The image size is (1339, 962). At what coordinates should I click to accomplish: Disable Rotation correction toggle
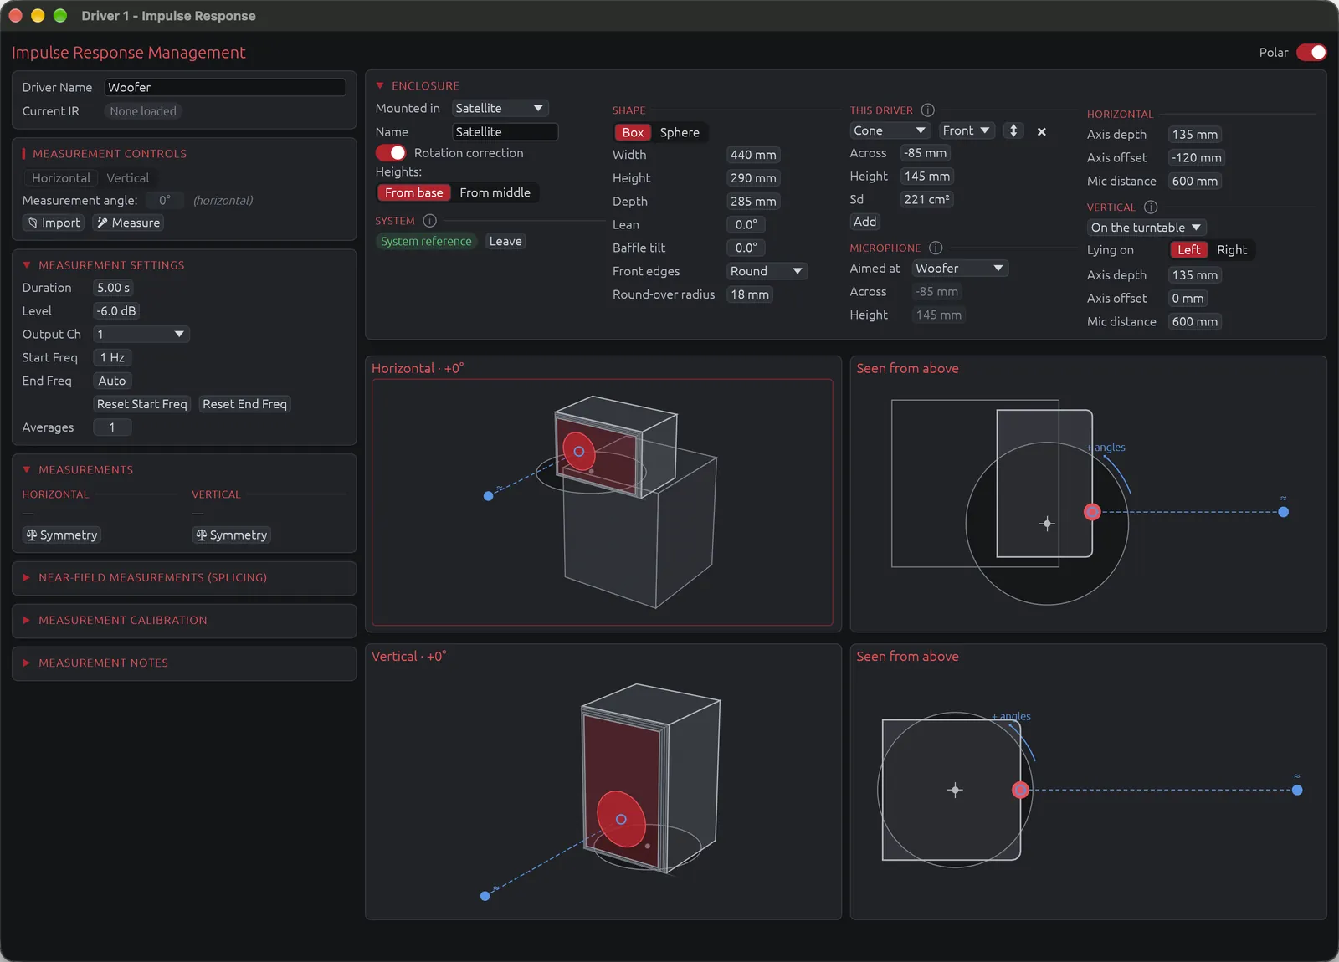(x=391, y=153)
